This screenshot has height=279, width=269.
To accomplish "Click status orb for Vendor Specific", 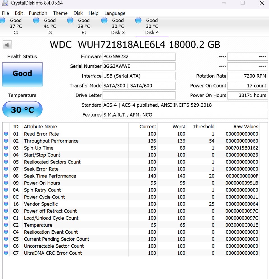I will pyautogui.click(x=6, y=204).
